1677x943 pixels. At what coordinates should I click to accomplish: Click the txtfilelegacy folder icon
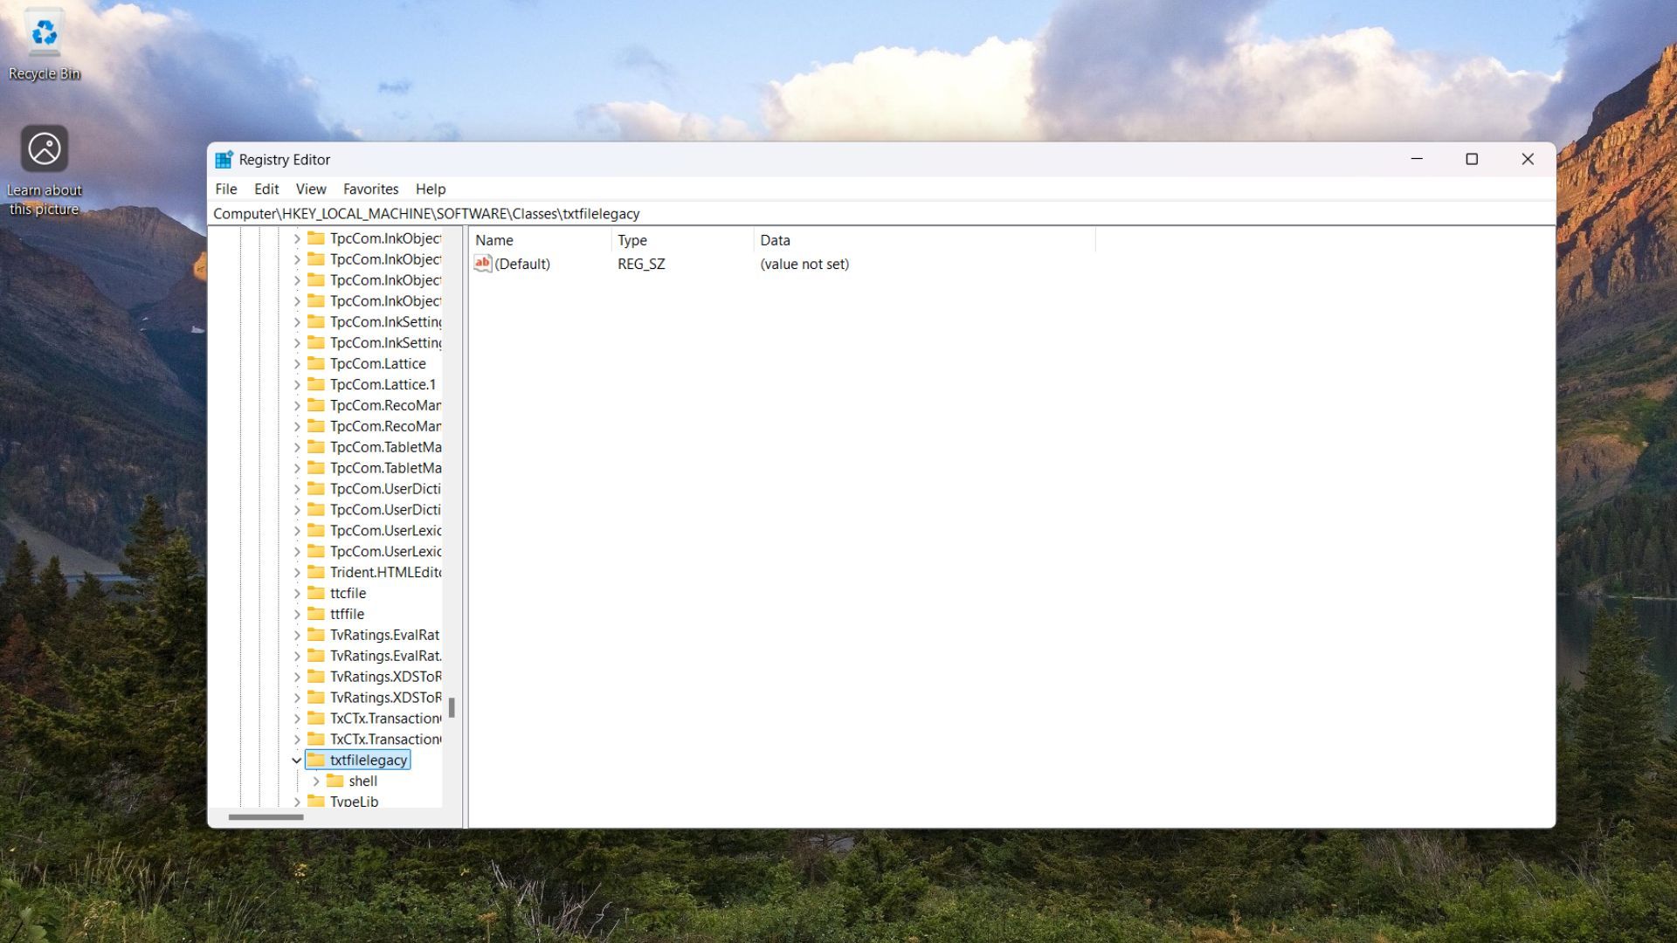(x=317, y=760)
